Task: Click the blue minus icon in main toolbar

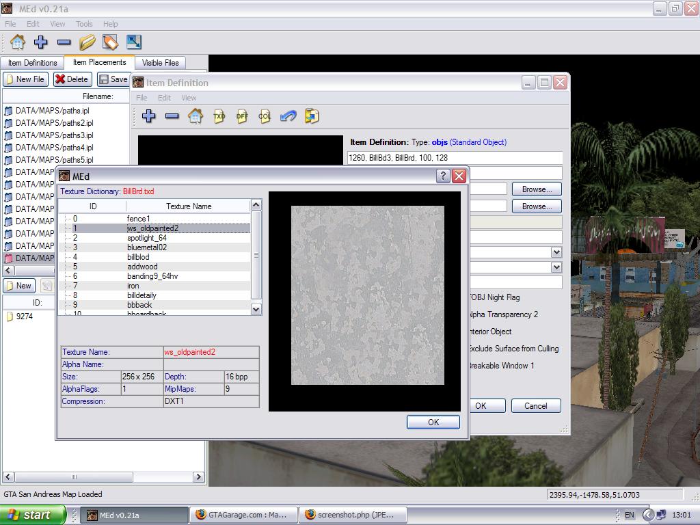Action: coord(64,42)
